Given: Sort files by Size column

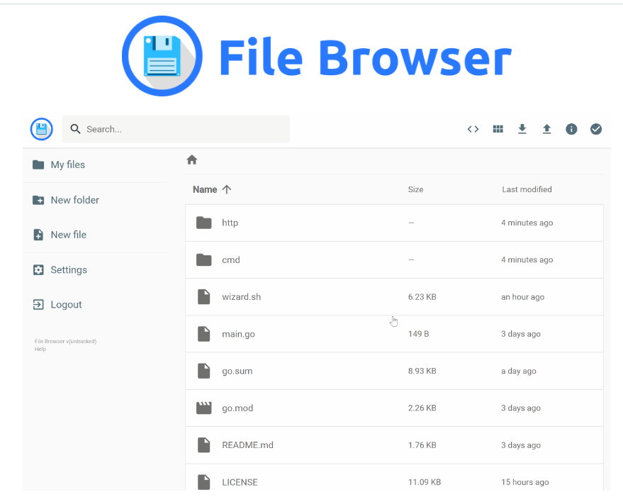Looking at the screenshot, I should [415, 189].
